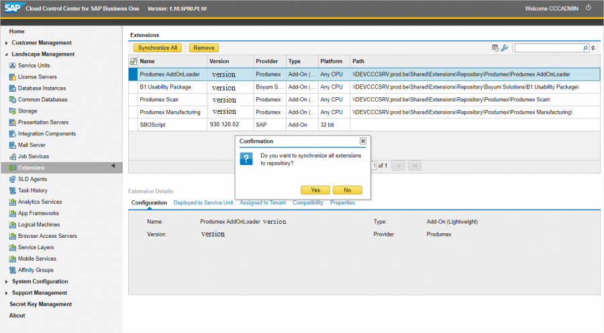Click the magnifier icon in the search box
The width and height of the screenshot is (604, 333).
click(585, 48)
